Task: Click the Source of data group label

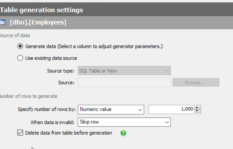Action: coord(15,36)
